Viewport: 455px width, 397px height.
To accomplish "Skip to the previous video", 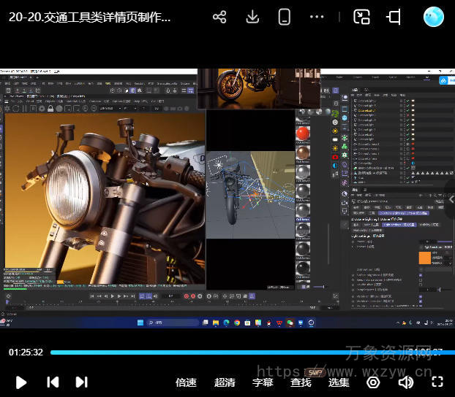I will click(53, 382).
